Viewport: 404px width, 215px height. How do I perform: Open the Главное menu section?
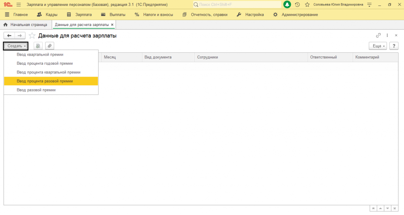[16, 15]
